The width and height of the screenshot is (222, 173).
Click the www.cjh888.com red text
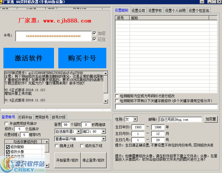[x=67, y=21]
